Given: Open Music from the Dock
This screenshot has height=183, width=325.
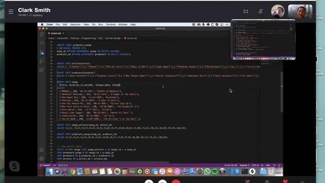Looking at the screenshot, I should click(162, 172).
